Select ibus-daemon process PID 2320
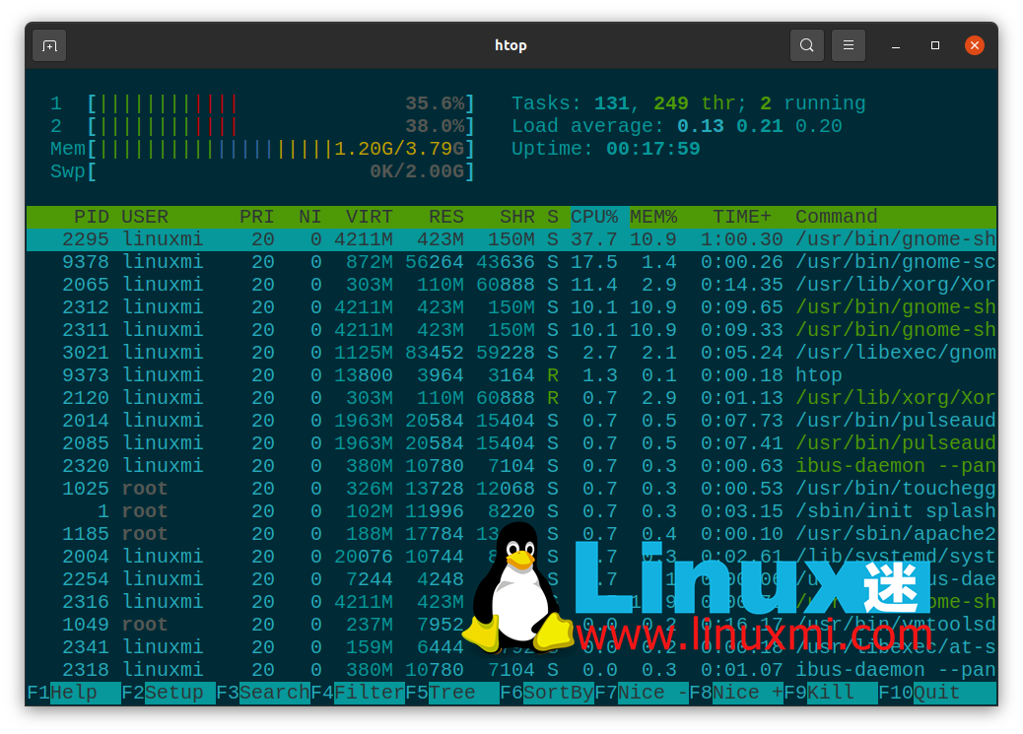The height and width of the screenshot is (734, 1023). click(511, 466)
